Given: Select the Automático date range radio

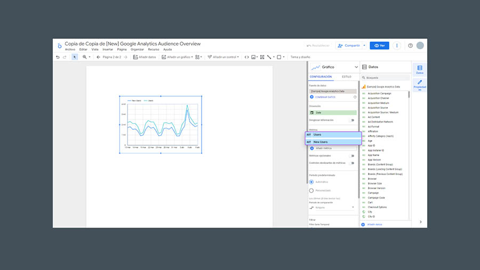Looking at the screenshot, I should coord(311,182).
